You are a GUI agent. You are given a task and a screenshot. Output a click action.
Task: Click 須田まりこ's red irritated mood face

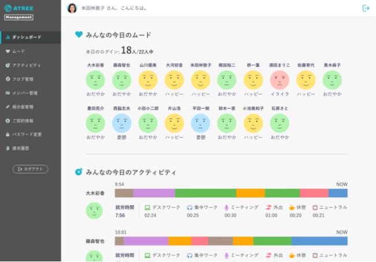click(x=280, y=80)
